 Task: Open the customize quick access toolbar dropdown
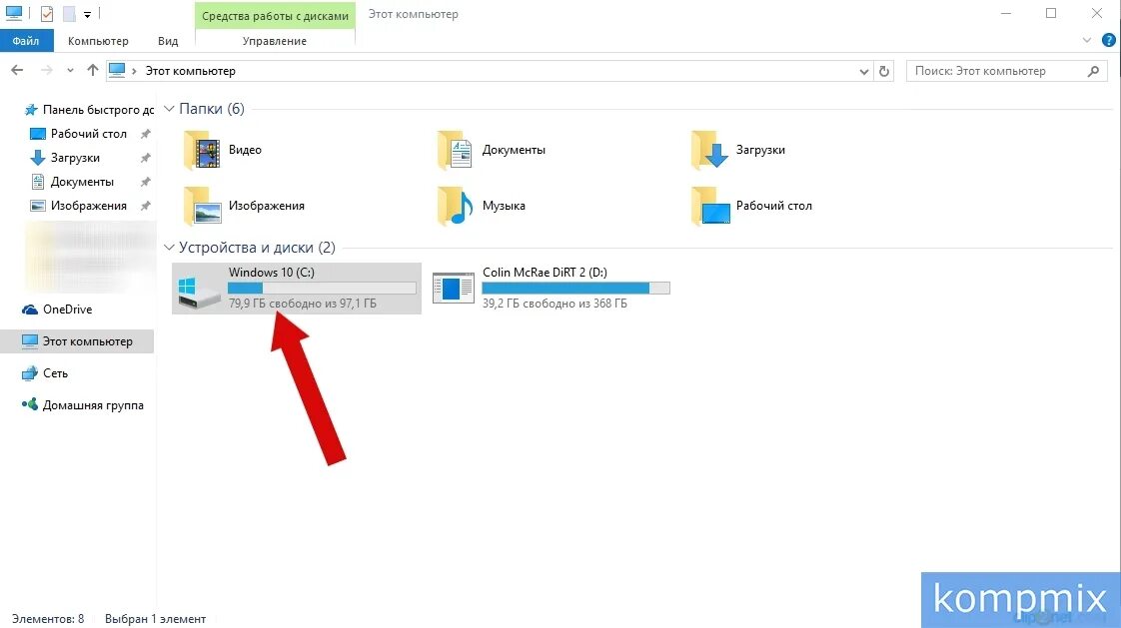pyautogui.click(x=87, y=14)
